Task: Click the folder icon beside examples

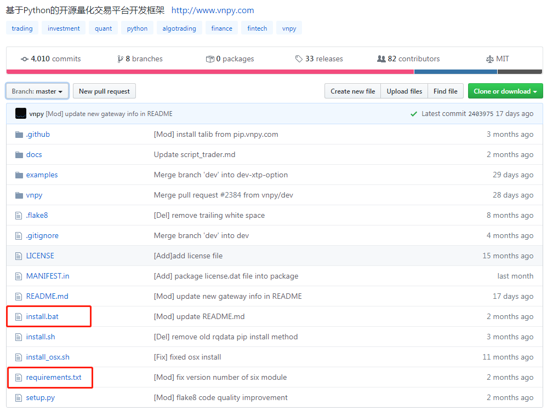Action: click(19, 175)
